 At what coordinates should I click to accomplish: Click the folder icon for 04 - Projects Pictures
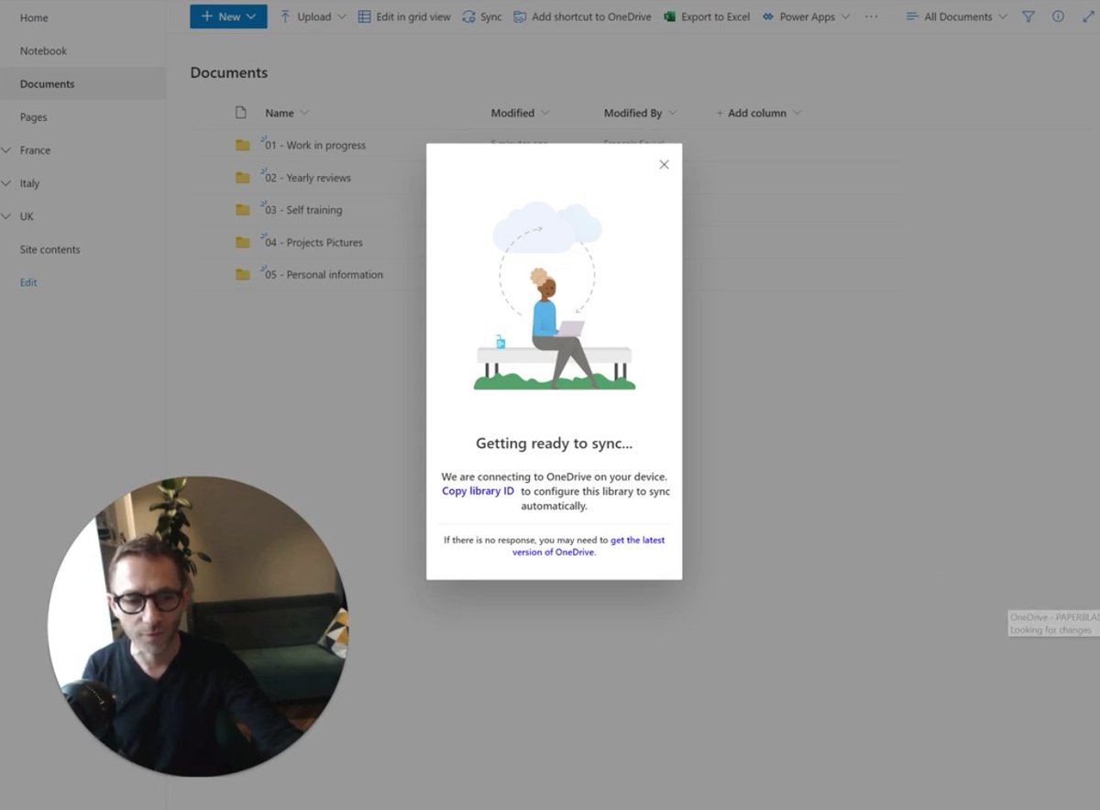tap(242, 242)
